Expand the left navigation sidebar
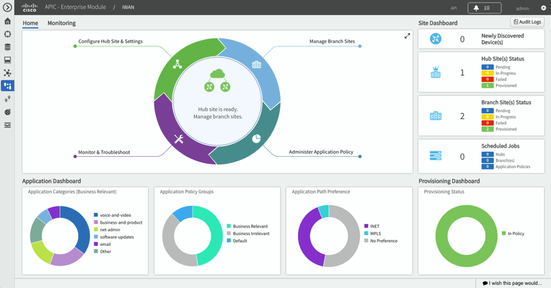The width and height of the screenshot is (551, 288). pos(8,8)
